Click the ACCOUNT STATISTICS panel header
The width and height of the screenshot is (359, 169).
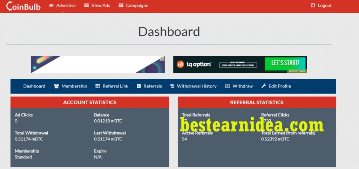pyautogui.click(x=90, y=103)
